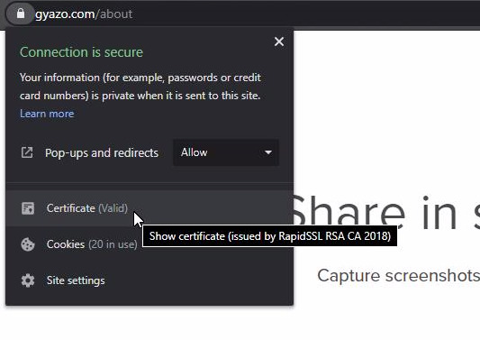This screenshot has height=340, width=480.
Task: Click the 'Pop-ups and redirects' label
Action: click(102, 152)
